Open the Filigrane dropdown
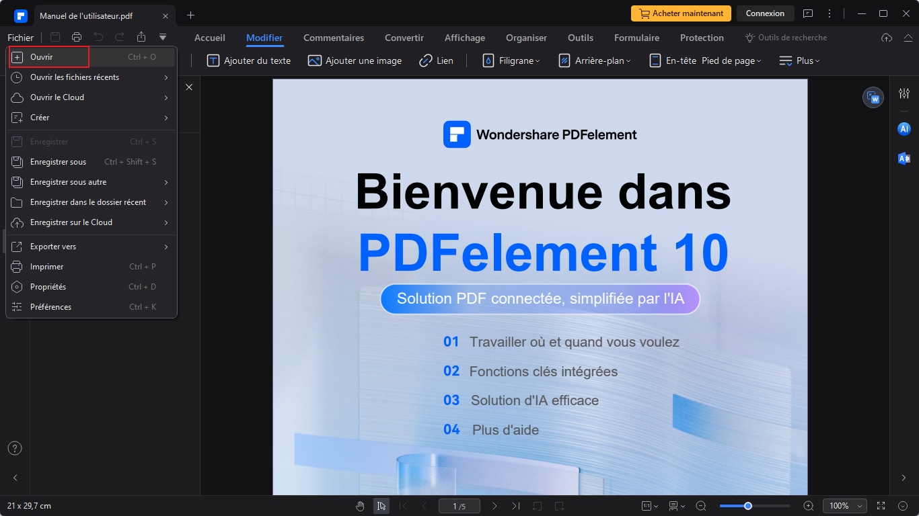Image resolution: width=919 pixels, height=516 pixels. [511, 60]
